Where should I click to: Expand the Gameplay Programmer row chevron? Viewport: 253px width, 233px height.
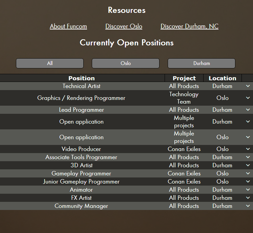(248, 173)
